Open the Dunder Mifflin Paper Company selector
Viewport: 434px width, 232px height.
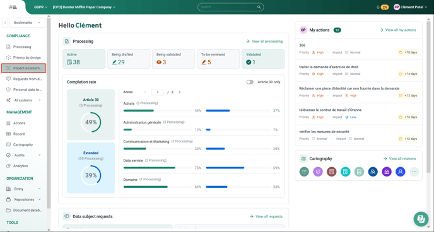pyautogui.click(x=84, y=7)
